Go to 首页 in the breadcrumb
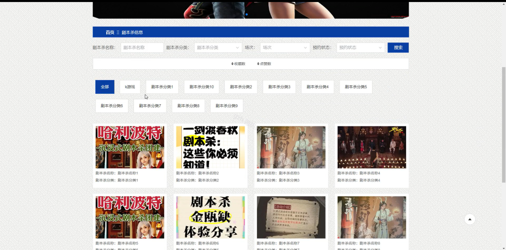The width and height of the screenshot is (506, 250). [x=110, y=32]
